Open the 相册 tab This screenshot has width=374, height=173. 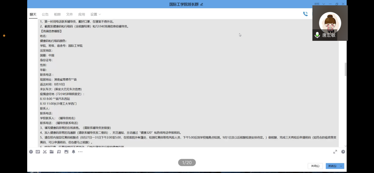click(x=57, y=14)
